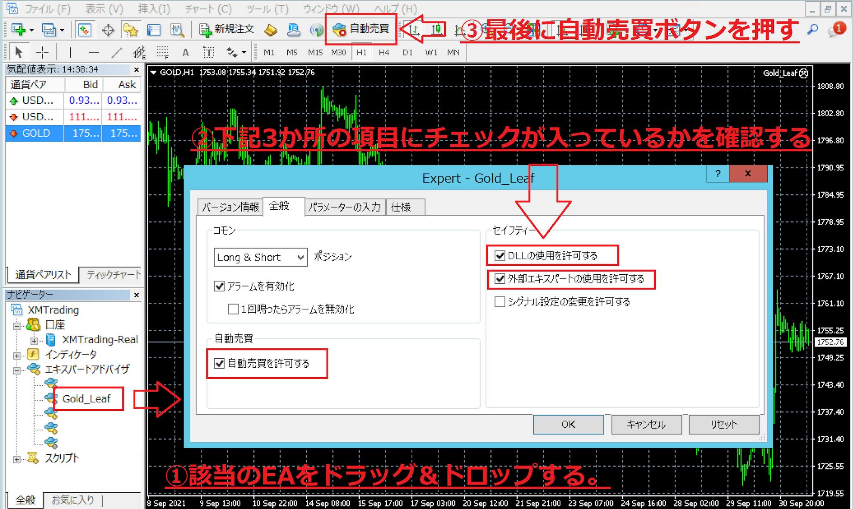Close the 気配値表示 panel
The height and width of the screenshot is (509, 853).
click(137, 69)
